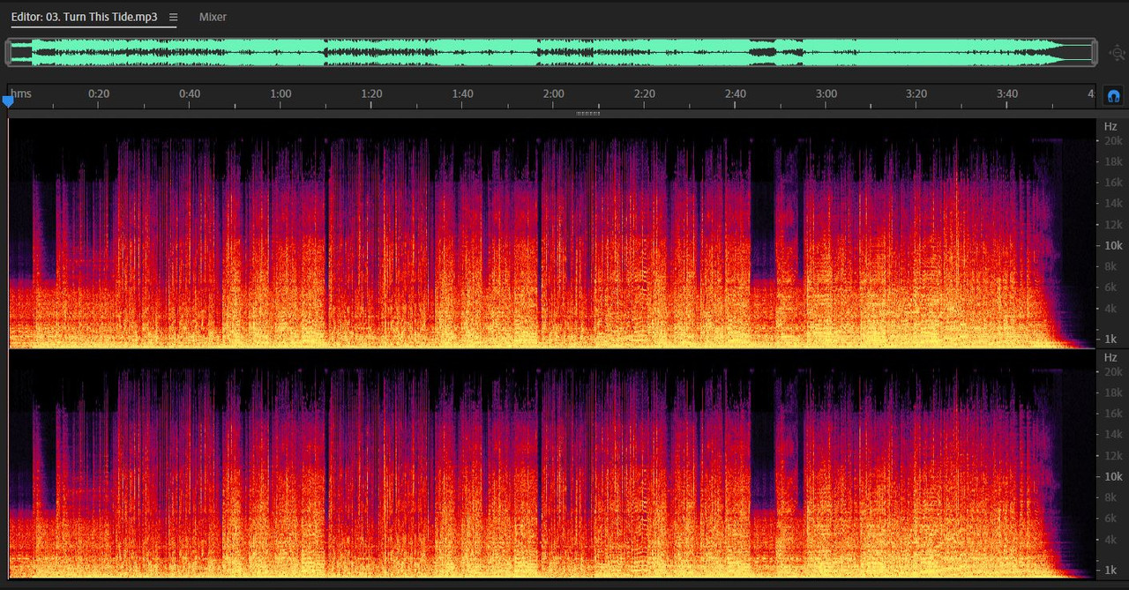This screenshot has height=590, width=1129.
Task: Click the 2:00 mark on the timeline
Action: (x=553, y=93)
